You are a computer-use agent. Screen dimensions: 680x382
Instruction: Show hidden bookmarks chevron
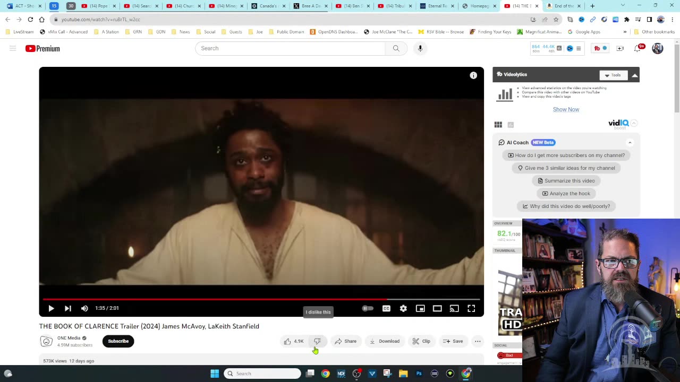click(625, 32)
